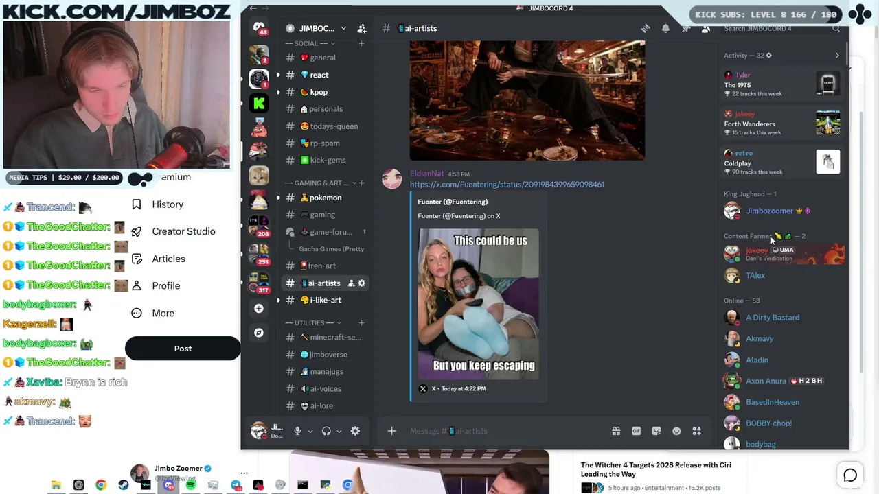Invite people with the icon beside JIMBOCORD server name
The width and height of the screenshot is (879, 494).
[x=362, y=28]
